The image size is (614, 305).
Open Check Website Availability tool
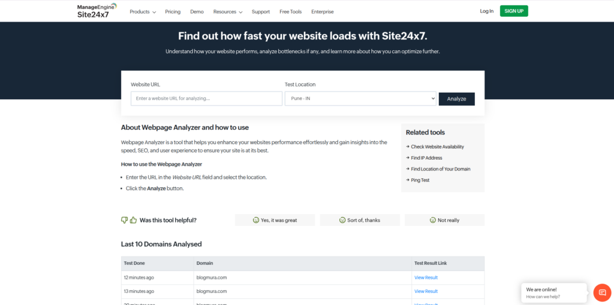437,147
